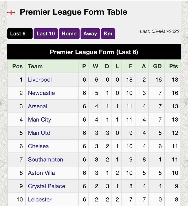Open the Liverpool team link
The image size is (188, 206).
coord(40,80)
